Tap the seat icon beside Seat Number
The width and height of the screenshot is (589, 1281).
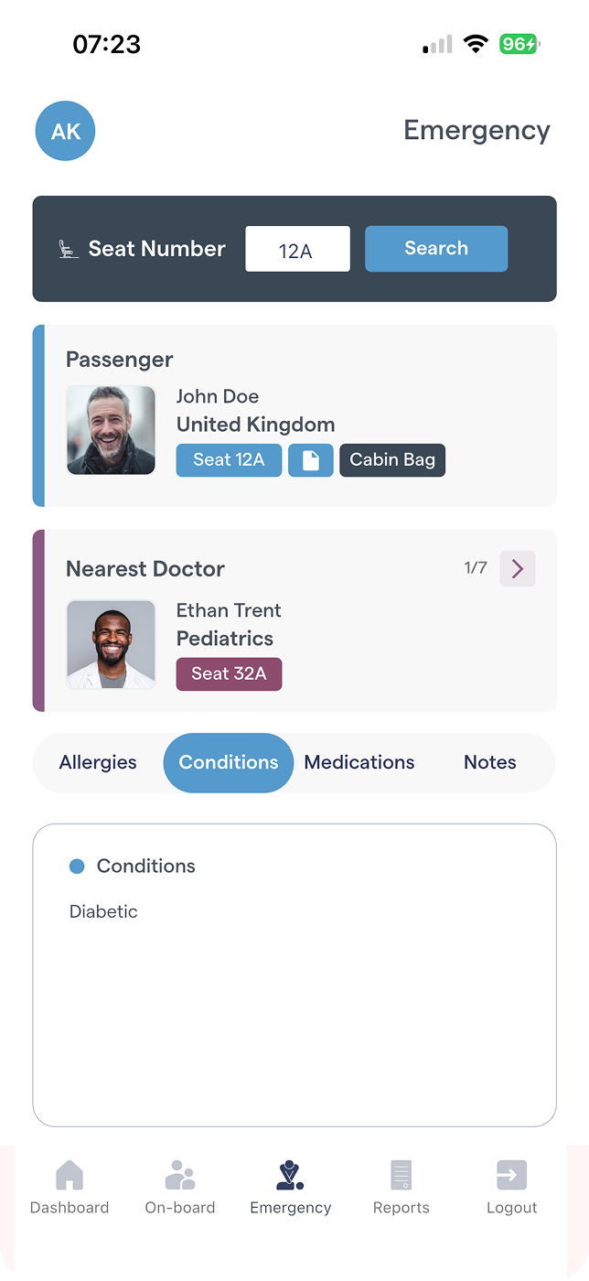click(x=69, y=249)
